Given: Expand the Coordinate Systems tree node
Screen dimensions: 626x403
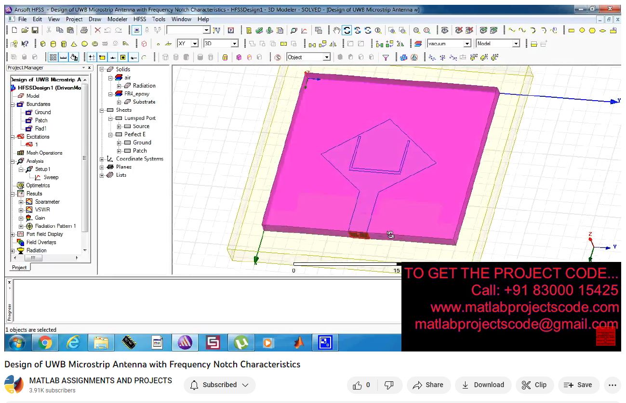Looking at the screenshot, I should (102, 159).
